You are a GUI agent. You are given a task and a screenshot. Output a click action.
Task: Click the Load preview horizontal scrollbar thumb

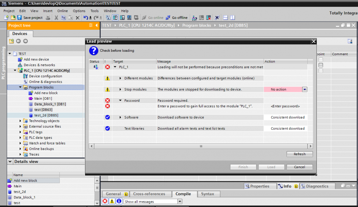201,146
